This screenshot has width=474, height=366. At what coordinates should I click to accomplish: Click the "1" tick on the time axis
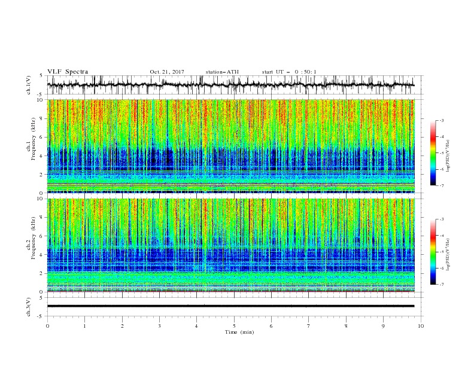tap(84, 326)
